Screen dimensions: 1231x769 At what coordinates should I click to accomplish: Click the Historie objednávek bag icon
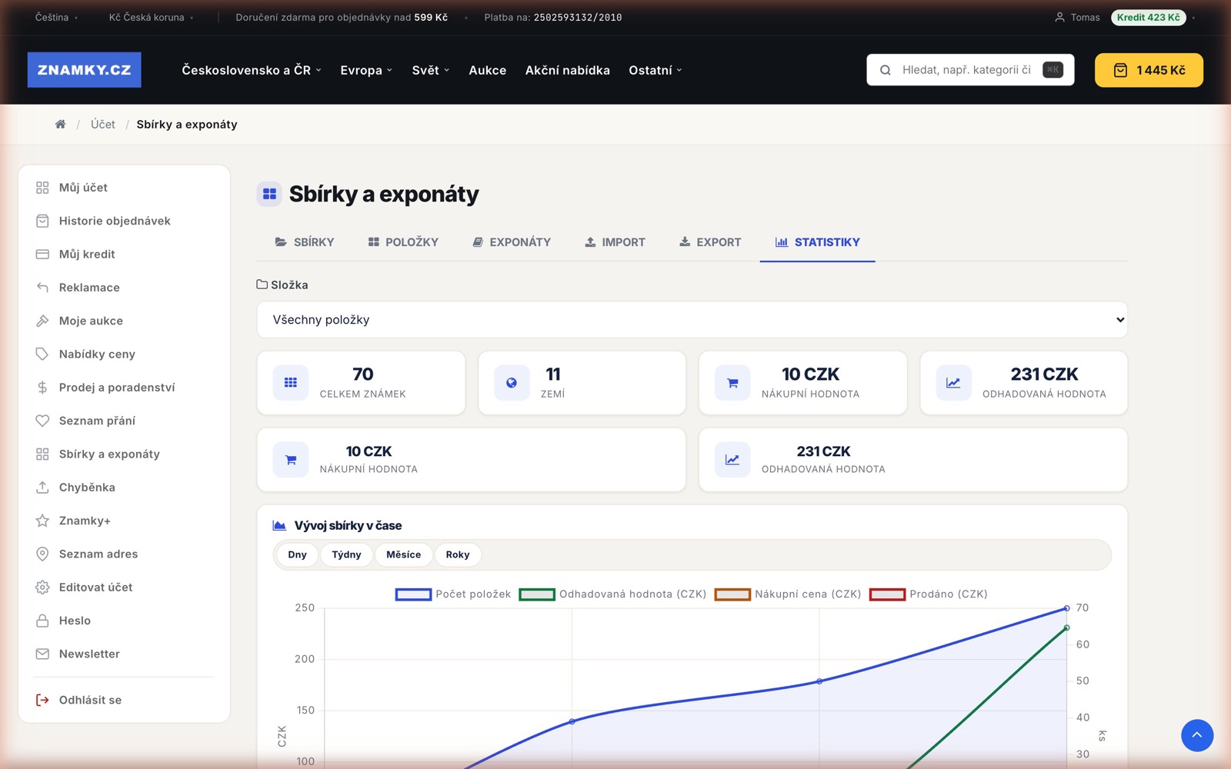click(42, 221)
